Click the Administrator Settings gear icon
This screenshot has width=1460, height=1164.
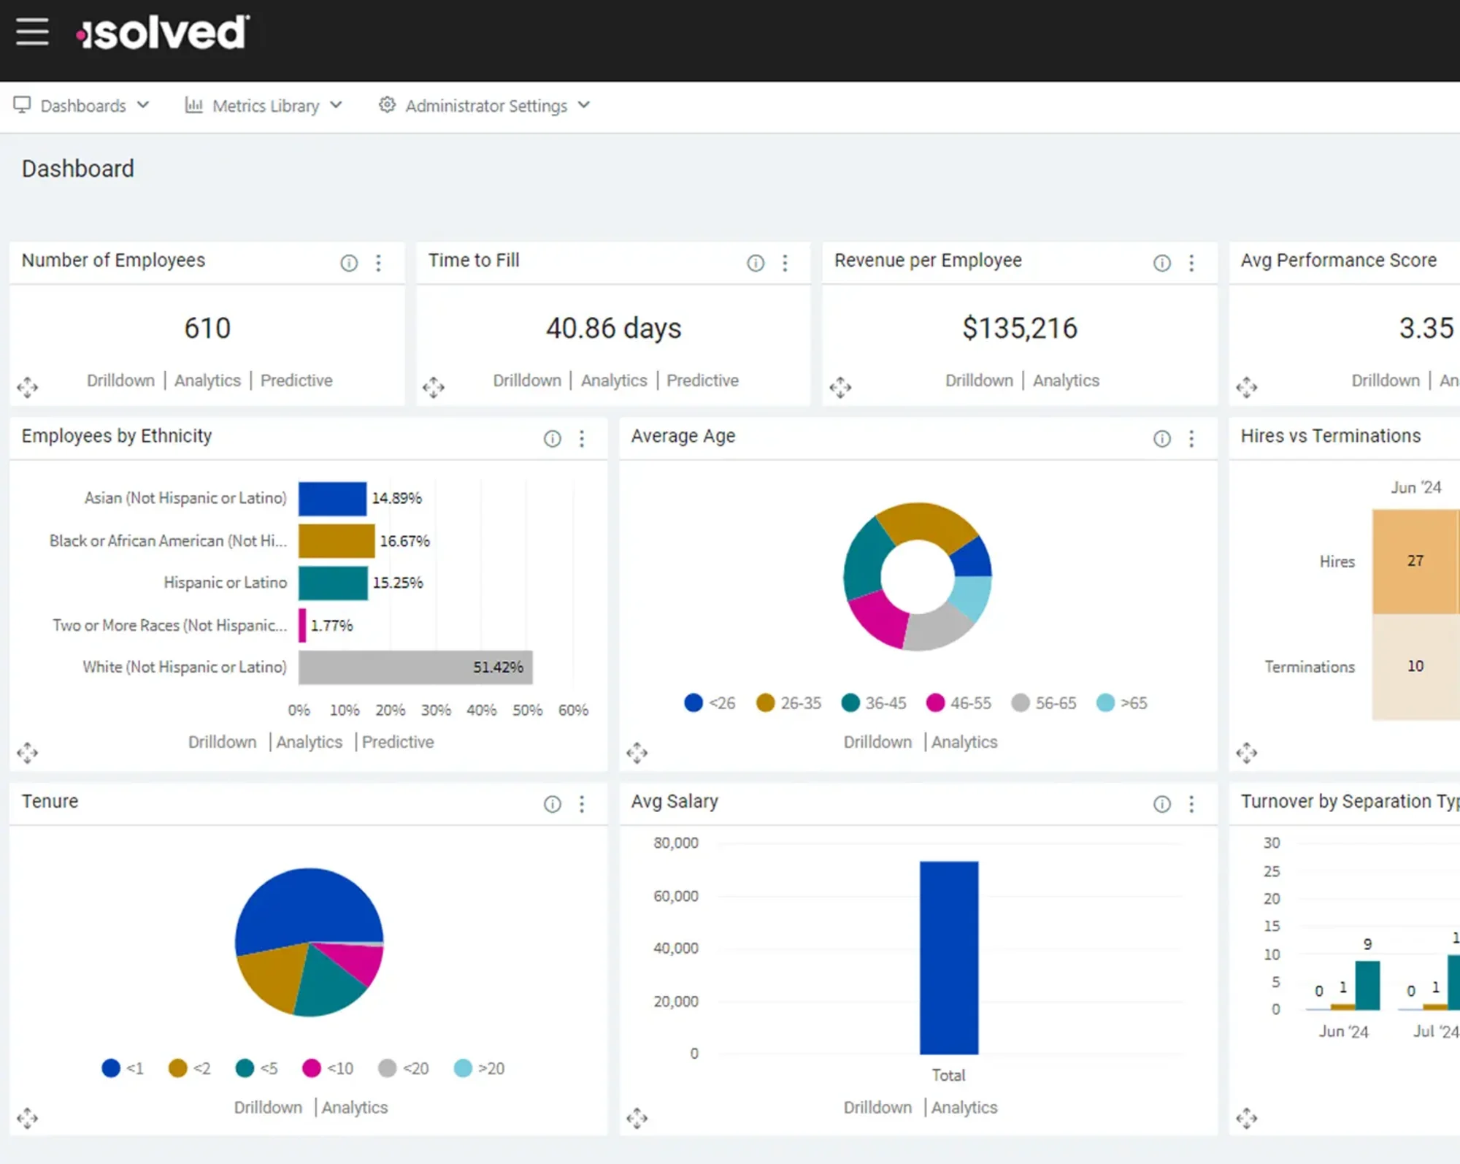click(387, 105)
